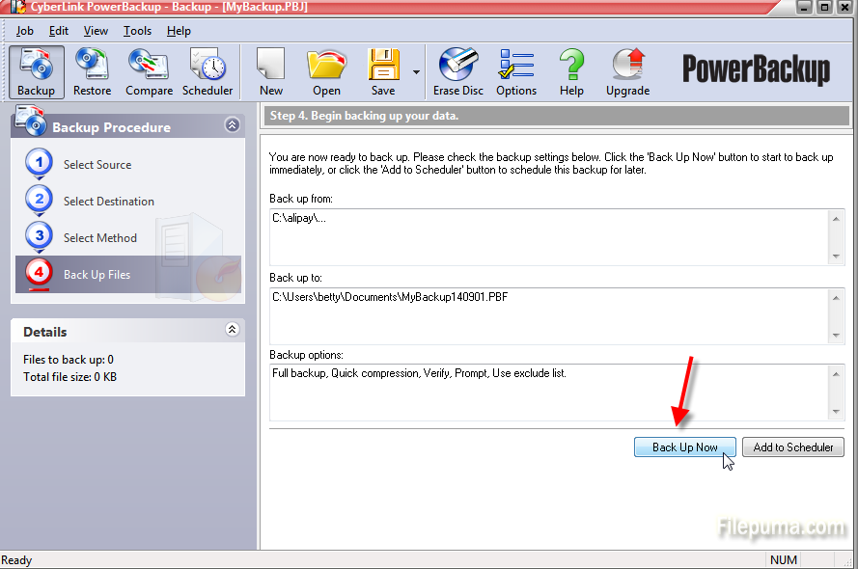Go to step 1 Select Source
This screenshot has width=858, height=569.
[x=97, y=165]
